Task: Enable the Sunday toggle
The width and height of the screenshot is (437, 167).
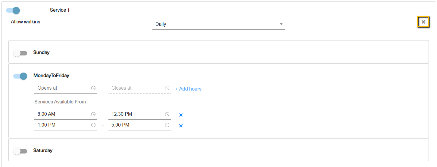Action: [x=20, y=53]
